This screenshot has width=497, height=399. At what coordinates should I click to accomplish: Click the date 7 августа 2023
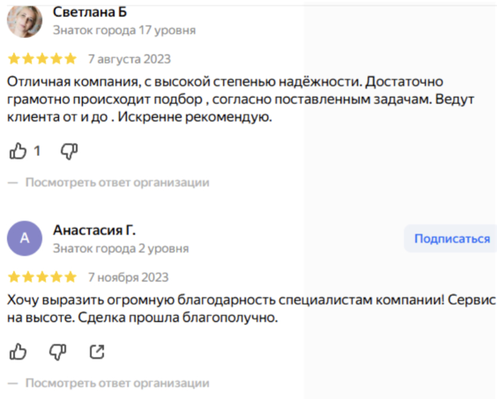coord(129,59)
